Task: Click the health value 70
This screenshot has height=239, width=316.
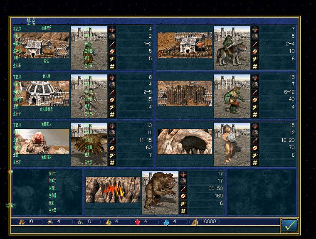Action: pos(292,148)
